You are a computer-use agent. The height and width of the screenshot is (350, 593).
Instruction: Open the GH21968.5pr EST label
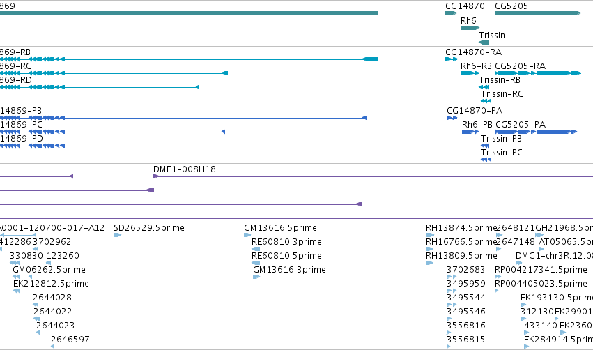[564, 227]
